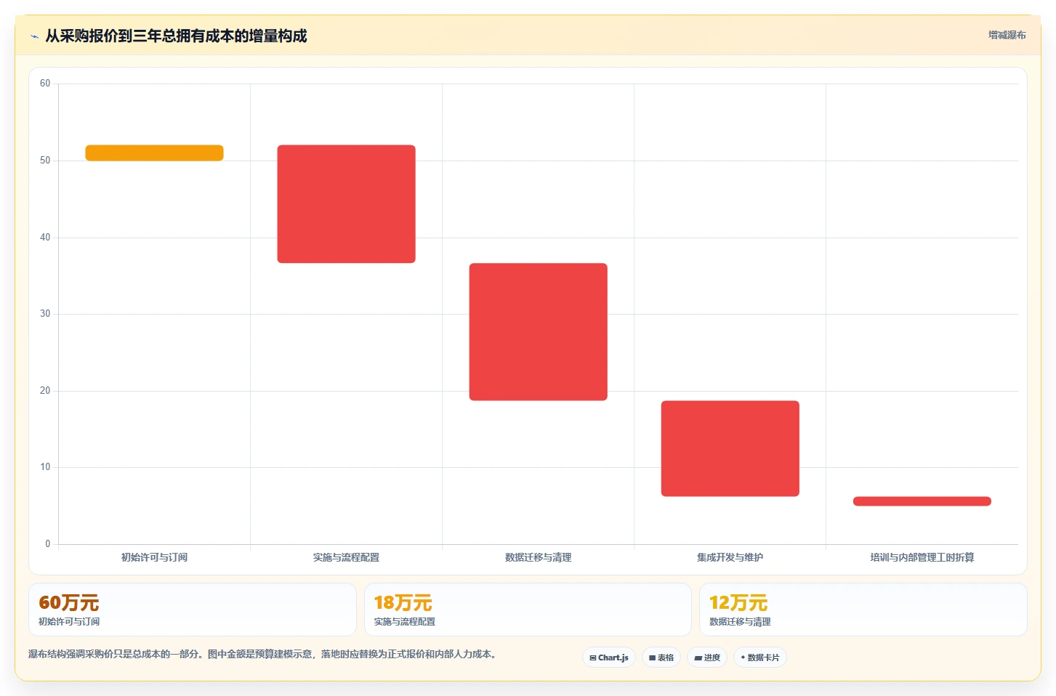
Task: Select the 进度 chip
Action: 707,657
